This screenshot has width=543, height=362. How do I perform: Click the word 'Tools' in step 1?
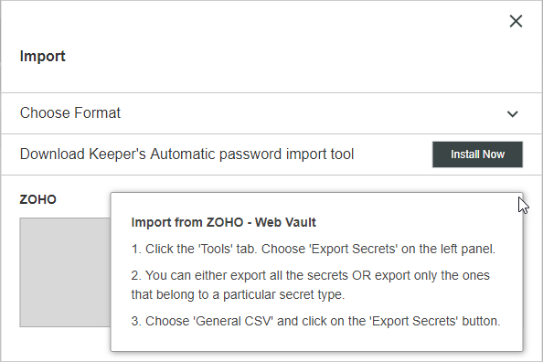pos(217,249)
